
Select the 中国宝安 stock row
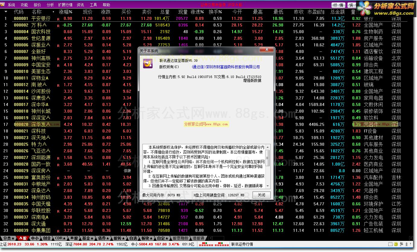(x=204, y=65)
